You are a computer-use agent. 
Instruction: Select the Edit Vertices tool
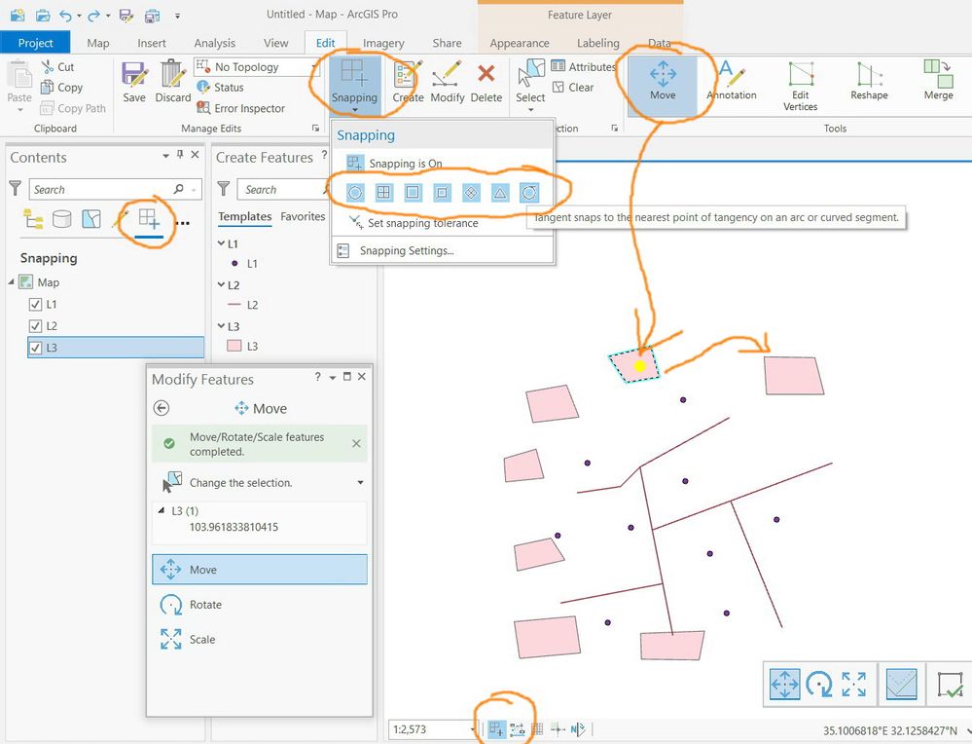801,87
